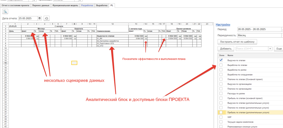Select the PL tab
283x128 pixels.
click(x=112, y=5)
